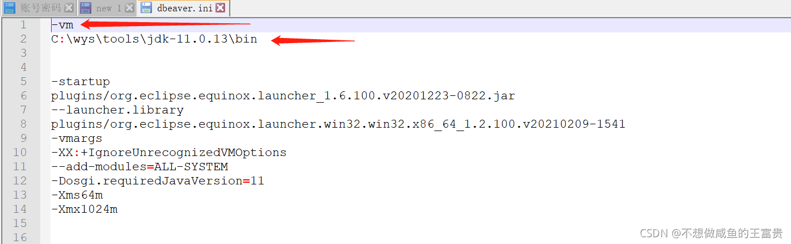Place cursor on the -vmargs line
This screenshot has width=791, height=244.
point(77,138)
